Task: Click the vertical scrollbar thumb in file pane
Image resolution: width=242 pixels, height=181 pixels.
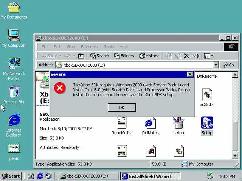Action: (235, 136)
